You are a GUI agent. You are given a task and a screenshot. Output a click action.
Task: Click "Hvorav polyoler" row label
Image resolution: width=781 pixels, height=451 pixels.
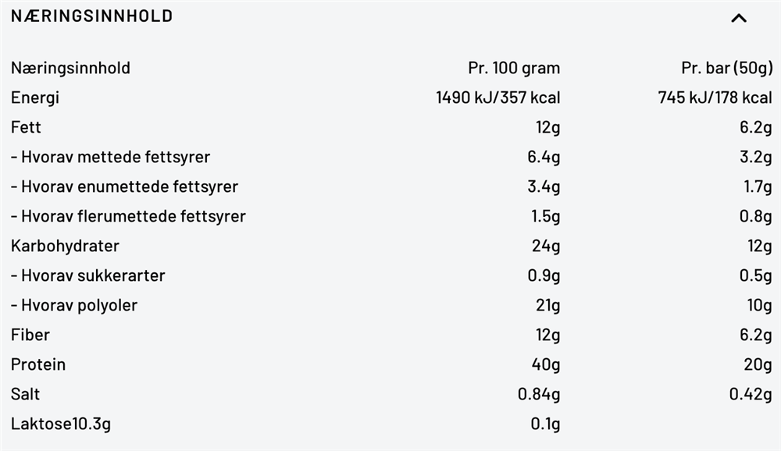coord(74,305)
